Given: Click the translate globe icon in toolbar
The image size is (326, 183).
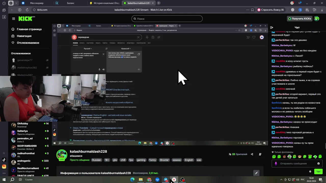Looking at the screenshot, I should (x=293, y=10).
